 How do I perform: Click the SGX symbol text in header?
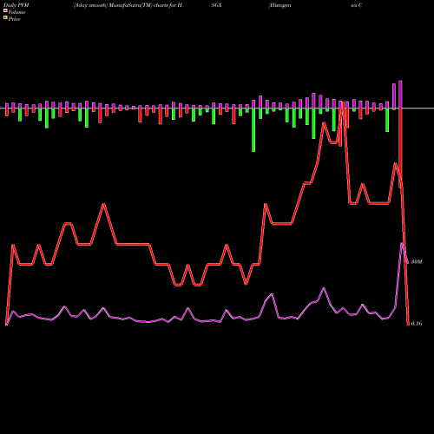point(217,5)
